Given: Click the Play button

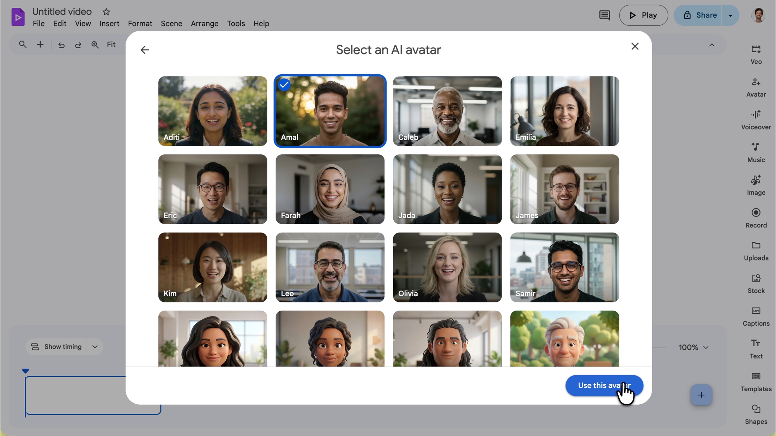Looking at the screenshot, I should point(643,16).
